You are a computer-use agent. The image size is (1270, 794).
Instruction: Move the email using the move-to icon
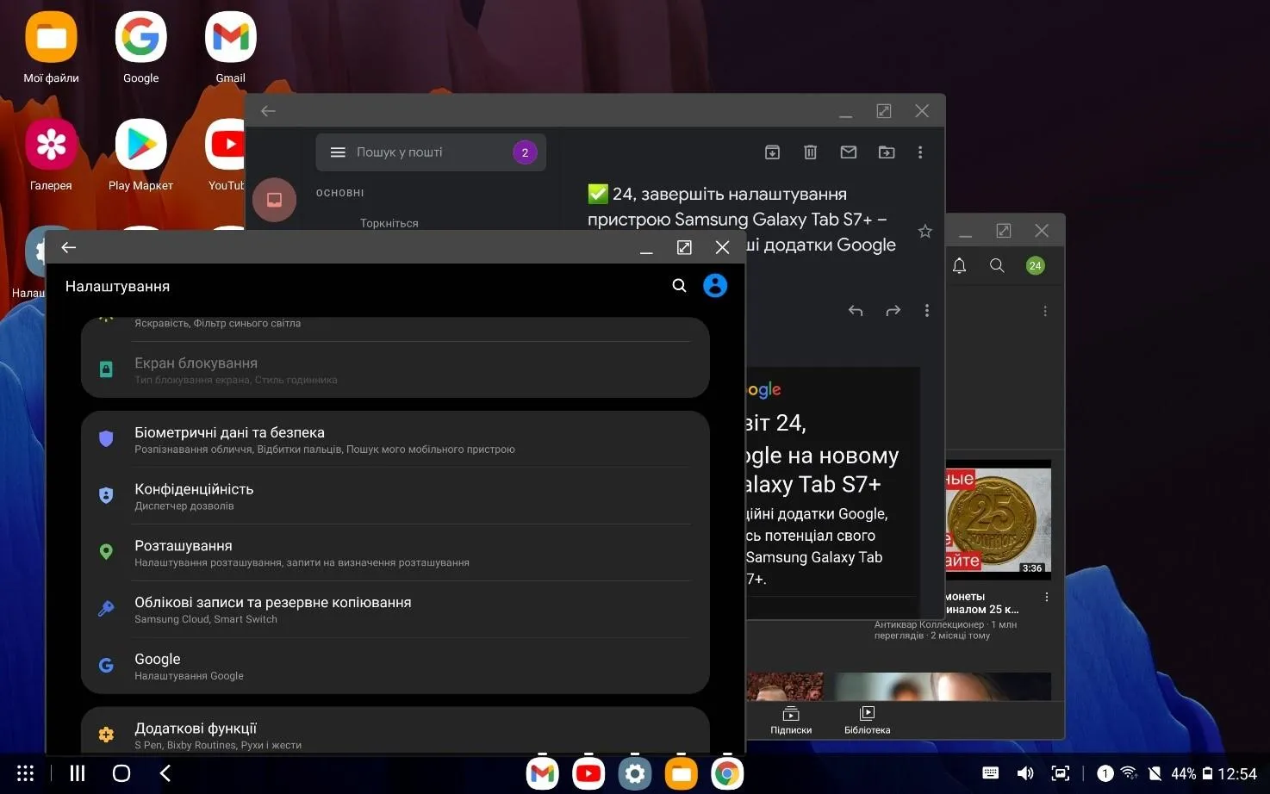(887, 152)
